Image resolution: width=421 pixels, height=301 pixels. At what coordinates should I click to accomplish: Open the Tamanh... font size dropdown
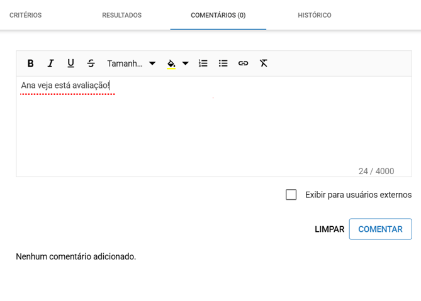(131, 63)
